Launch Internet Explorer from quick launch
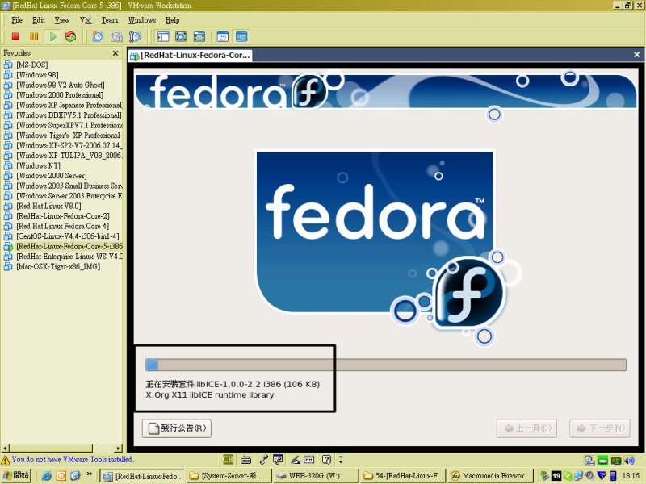Viewport: 646px width, 484px height. [47, 476]
